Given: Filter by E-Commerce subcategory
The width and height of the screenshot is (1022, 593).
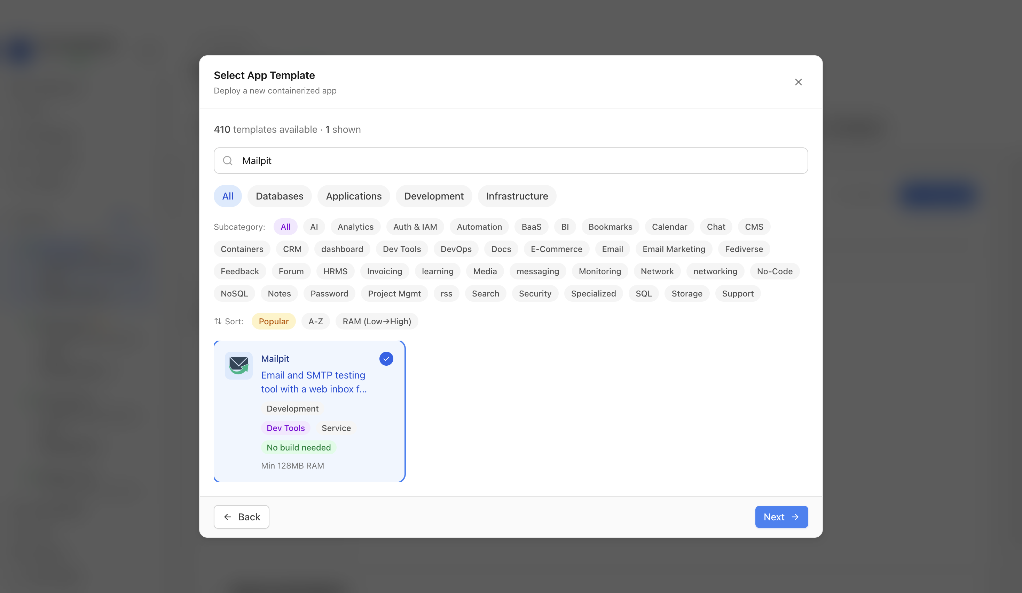Looking at the screenshot, I should click(x=556, y=249).
